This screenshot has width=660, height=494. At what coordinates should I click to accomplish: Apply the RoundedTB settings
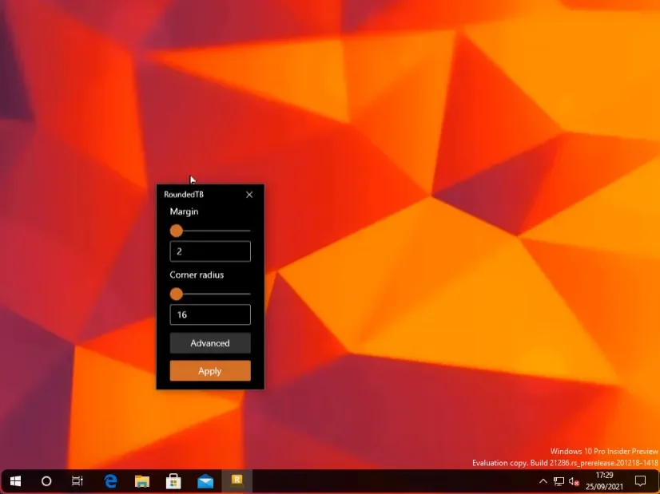210,371
